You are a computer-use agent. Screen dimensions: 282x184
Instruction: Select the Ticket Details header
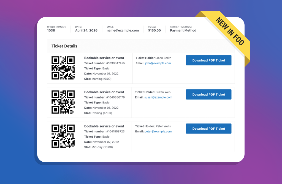64,46
